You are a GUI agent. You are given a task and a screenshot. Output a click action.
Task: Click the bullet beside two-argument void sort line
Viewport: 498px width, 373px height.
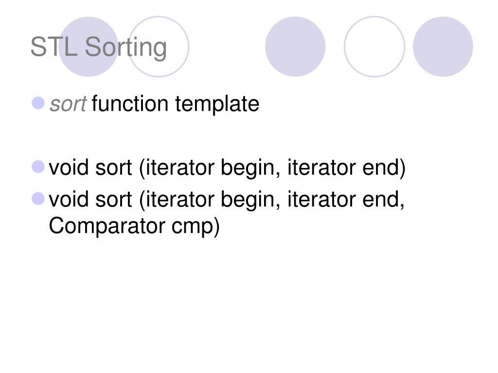(x=38, y=167)
